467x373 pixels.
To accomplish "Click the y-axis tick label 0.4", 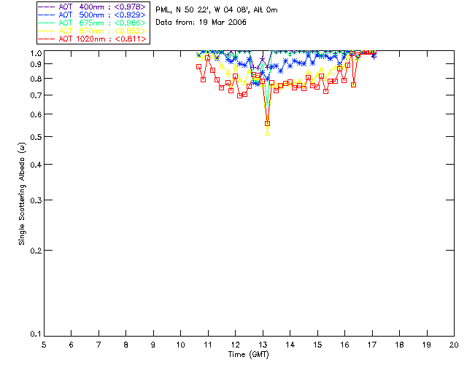I will [x=36, y=165].
